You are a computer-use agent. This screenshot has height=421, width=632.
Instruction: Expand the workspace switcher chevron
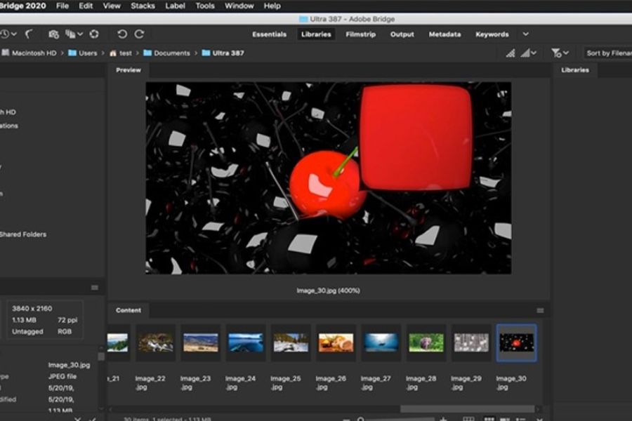pos(525,34)
